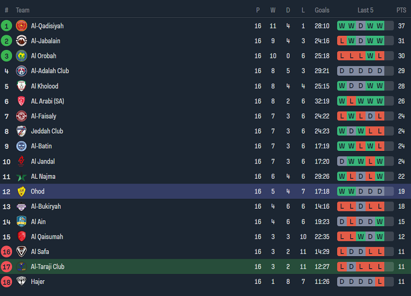Click the Al Orobah club badge

22,56
